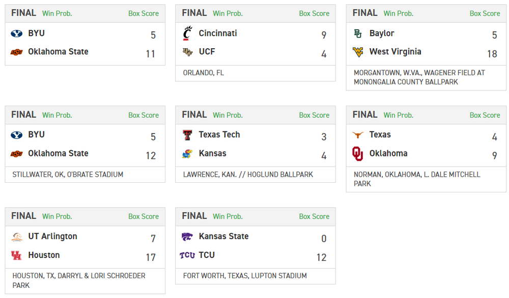Image resolution: width=509 pixels, height=298 pixels.
Task: View Win Prob. for Baylor vs West Virginia
Action: tap(398, 14)
